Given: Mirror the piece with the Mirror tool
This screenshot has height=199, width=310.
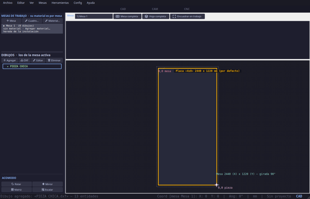Looking at the screenshot, I should pyautogui.click(x=48, y=184).
